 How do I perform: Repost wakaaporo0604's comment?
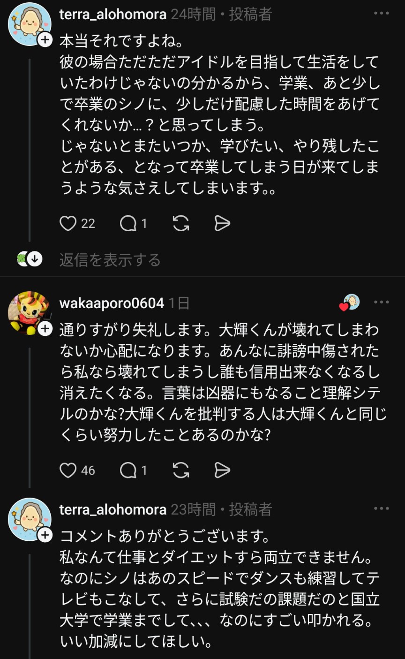181,470
